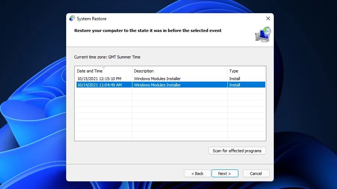Click Install type in the 10/15/2021 row

point(235,79)
